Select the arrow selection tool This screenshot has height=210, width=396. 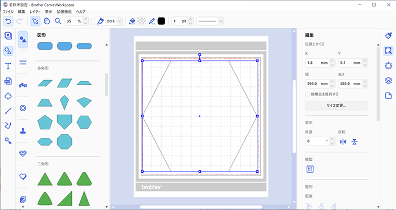pyautogui.click(x=35, y=21)
